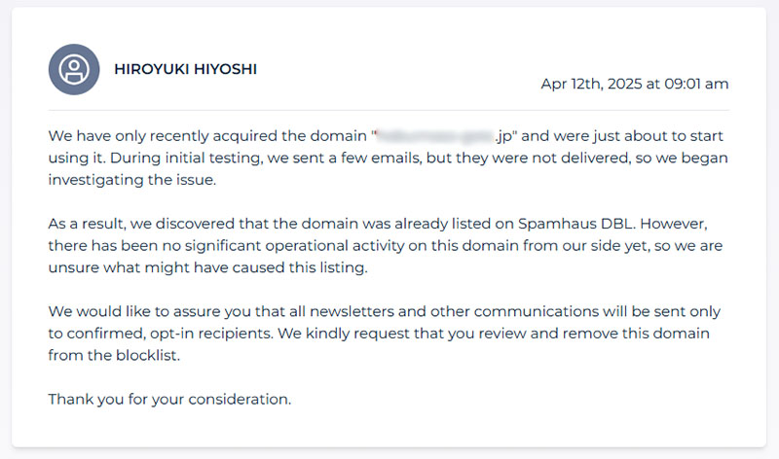
Task: Click the word 'blocklist' in the message
Action: [x=147, y=355]
